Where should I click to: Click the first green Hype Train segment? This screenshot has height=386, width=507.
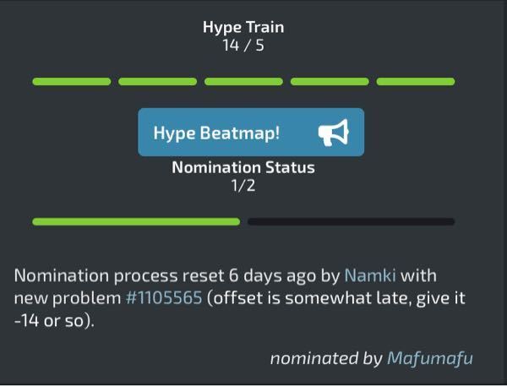[72, 81]
